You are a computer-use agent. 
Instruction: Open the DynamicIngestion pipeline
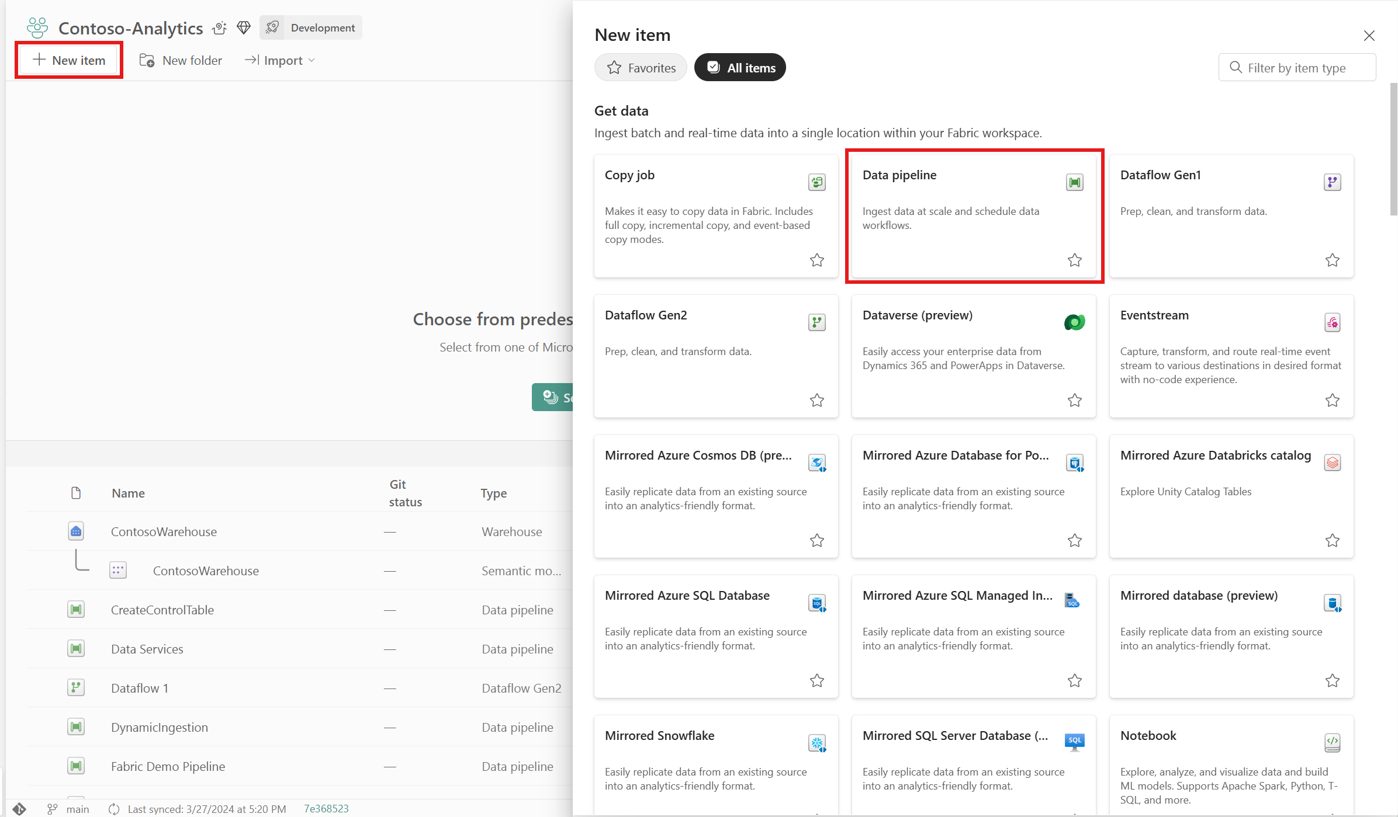pos(160,727)
